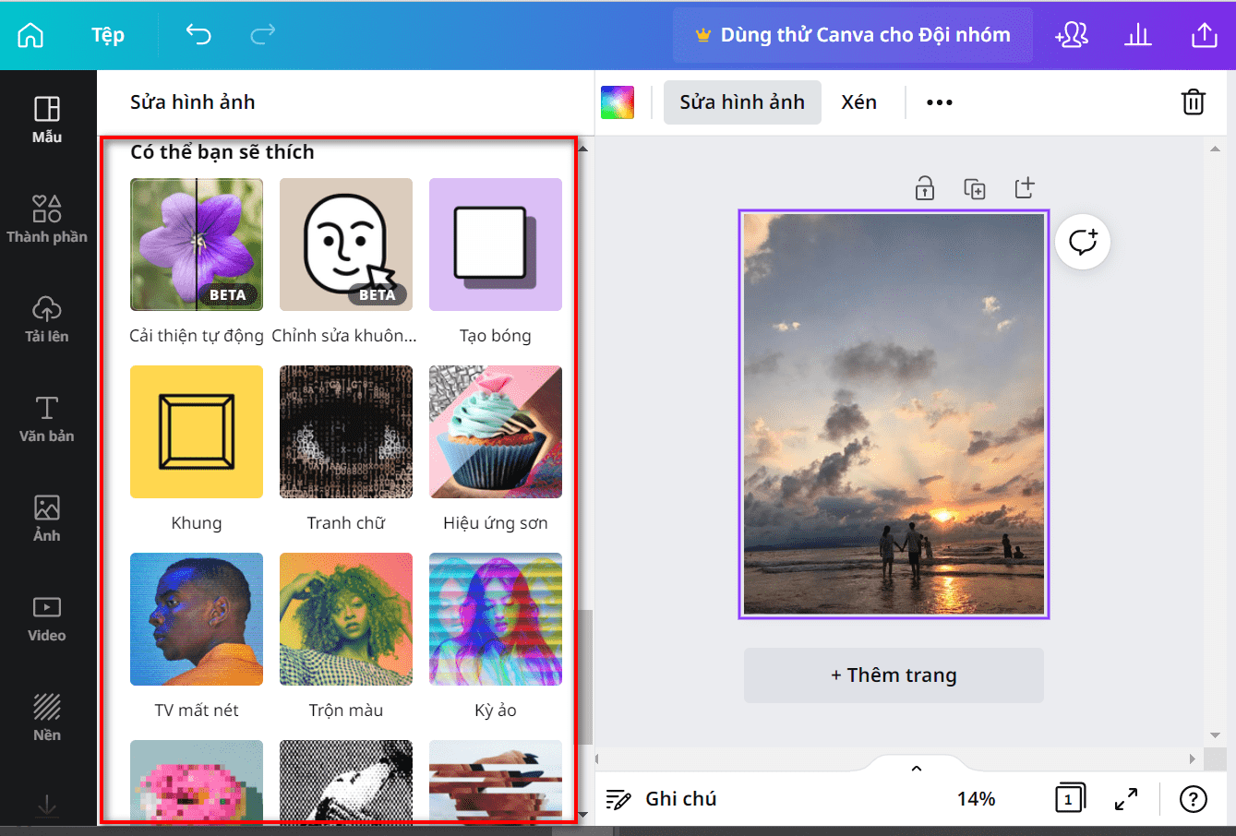Lock the page with padlock icon
Viewport: 1236px width, 836px height.
point(925,188)
